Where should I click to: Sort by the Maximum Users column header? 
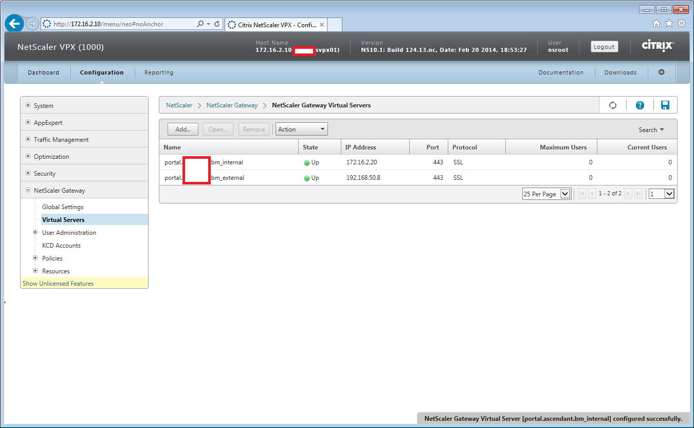(551, 147)
